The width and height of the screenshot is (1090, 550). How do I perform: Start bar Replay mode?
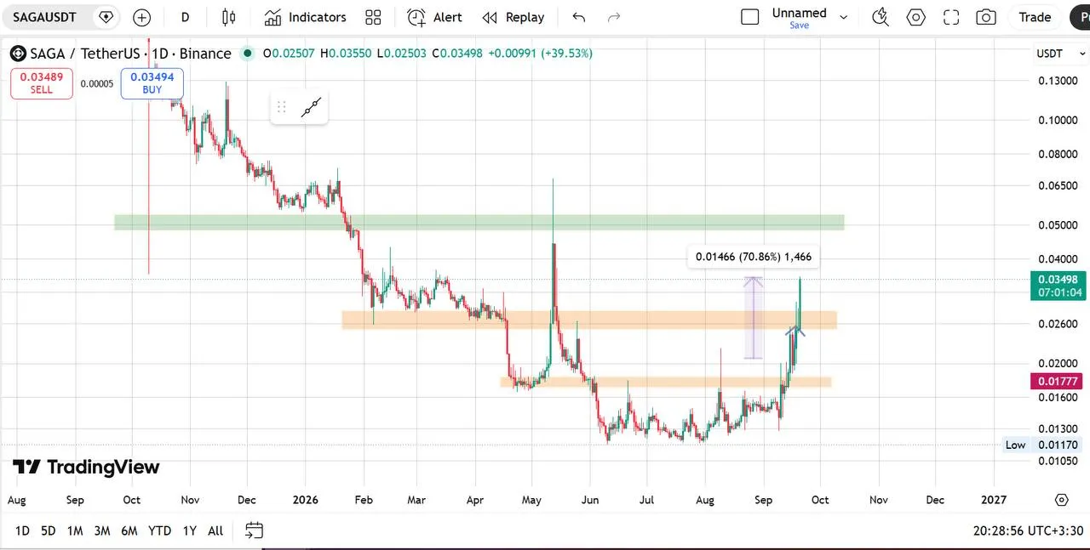pos(513,17)
